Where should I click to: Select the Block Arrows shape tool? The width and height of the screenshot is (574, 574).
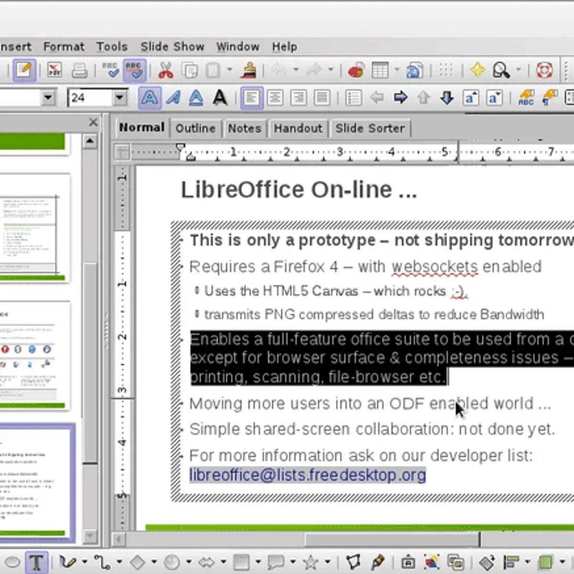click(207, 562)
